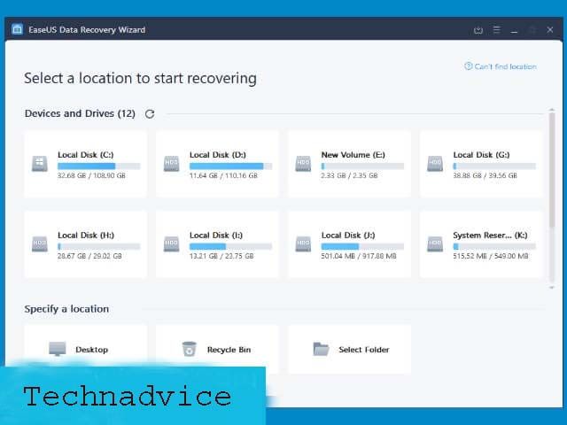
Task: Click the Devices and Drives (12) heading
Action: pos(80,114)
